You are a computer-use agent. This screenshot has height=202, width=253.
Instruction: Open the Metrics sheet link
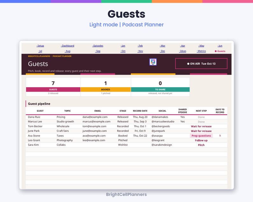[201, 51]
